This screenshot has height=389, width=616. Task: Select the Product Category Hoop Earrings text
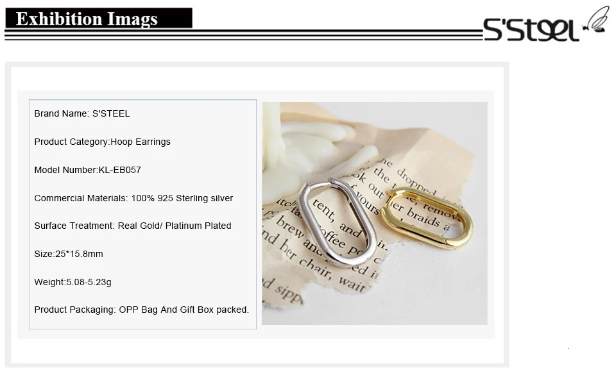coord(102,142)
